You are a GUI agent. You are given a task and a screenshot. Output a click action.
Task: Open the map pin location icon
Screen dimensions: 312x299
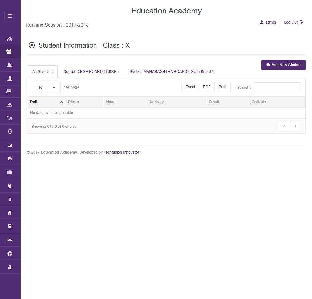point(10,200)
